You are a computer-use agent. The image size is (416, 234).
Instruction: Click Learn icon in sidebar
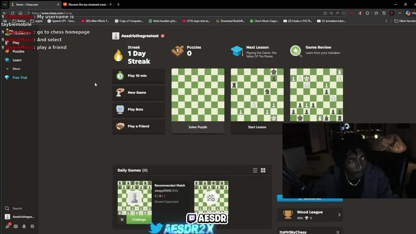pyautogui.click(x=7, y=60)
